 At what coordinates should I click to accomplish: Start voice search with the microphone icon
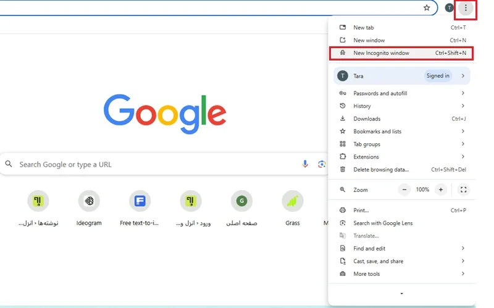tap(305, 164)
